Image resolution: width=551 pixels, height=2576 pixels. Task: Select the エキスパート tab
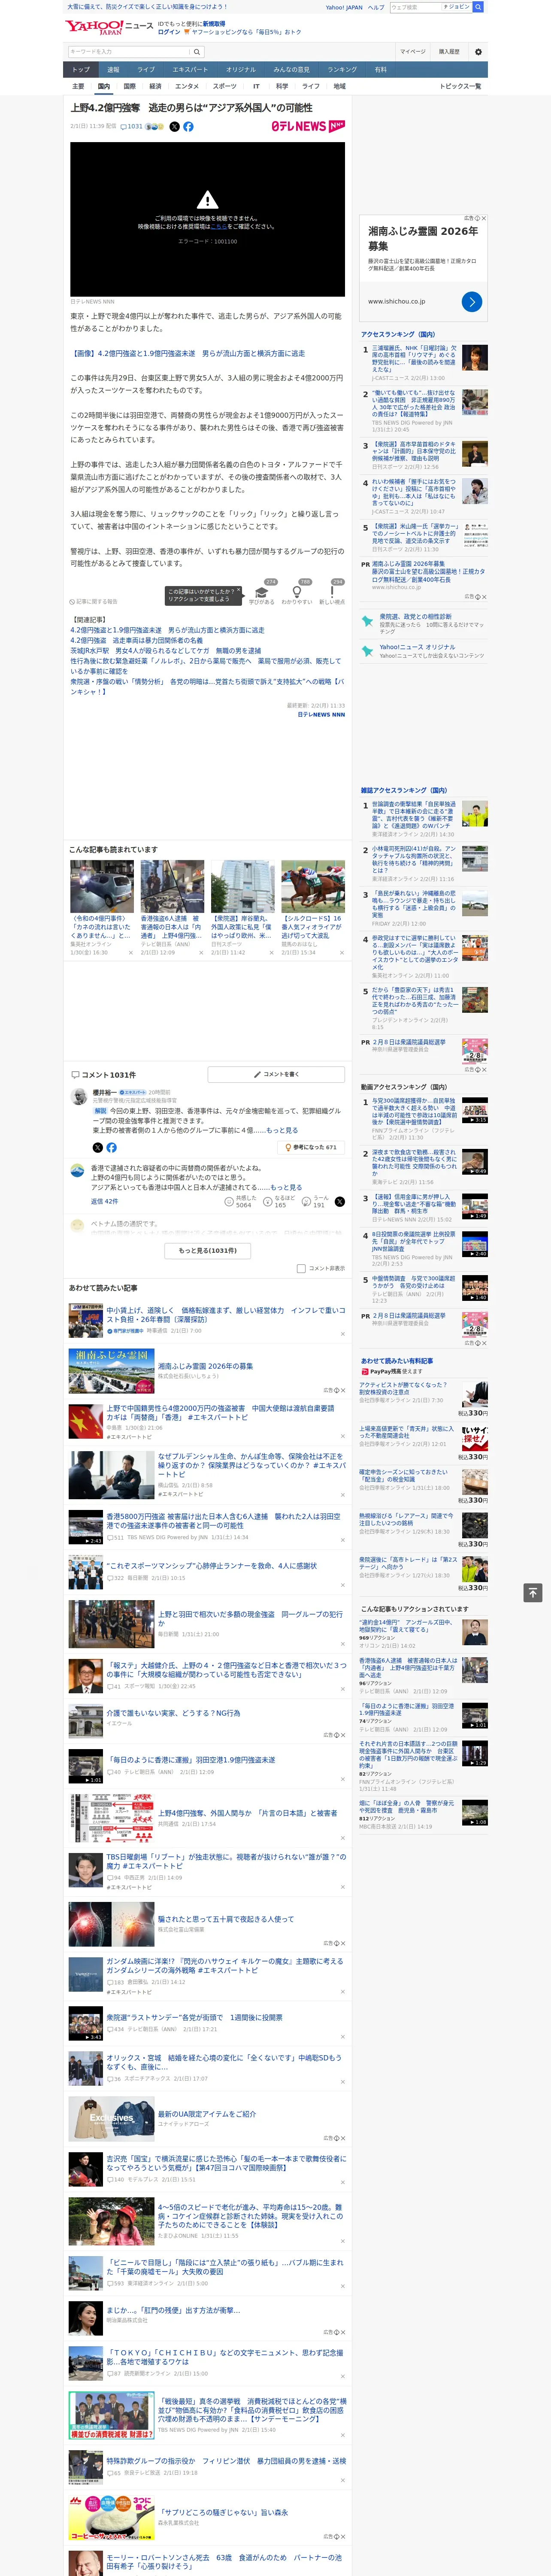coord(190,70)
